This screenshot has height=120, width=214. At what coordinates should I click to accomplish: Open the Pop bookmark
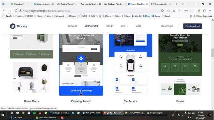[146, 16]
